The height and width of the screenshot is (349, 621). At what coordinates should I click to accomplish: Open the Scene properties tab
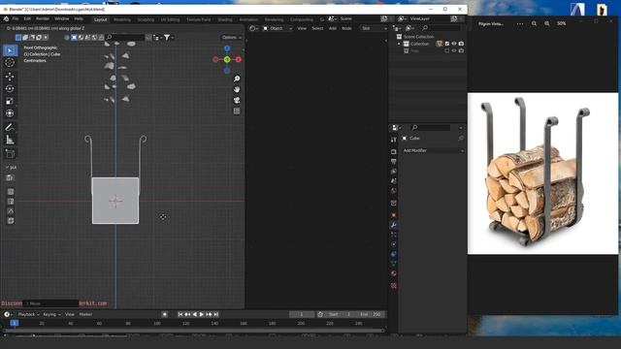click(x=394, y=181)
